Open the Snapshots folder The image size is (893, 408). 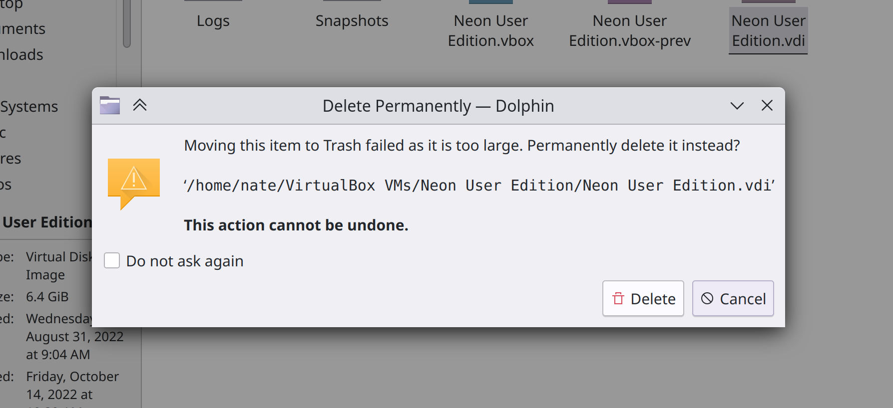[352, 21]
